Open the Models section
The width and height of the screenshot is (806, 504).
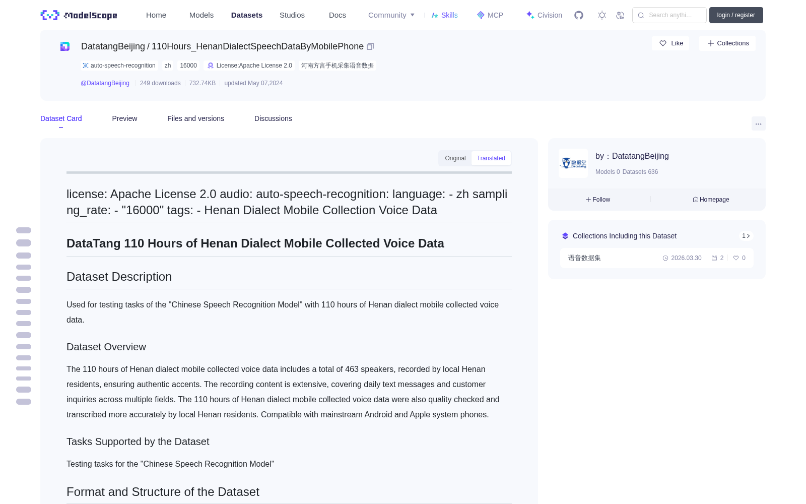click(201, 15)
